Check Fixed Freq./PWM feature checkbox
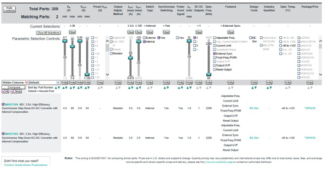Image resolution: width=323 pixels, height=170 pixels. [x=214, y=58]
